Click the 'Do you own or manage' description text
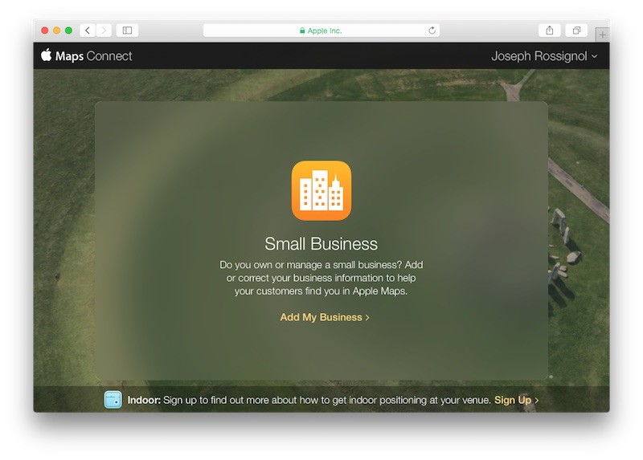643x460 pixels. coord(321,278)
